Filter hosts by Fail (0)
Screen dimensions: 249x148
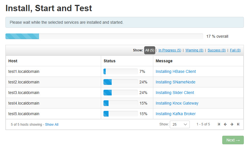(x=235, y=50)
